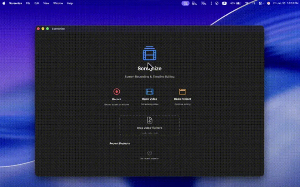Click the 'No recent projects' text
The width and height of the screenshot is (300, 187).
tap(149, 158)
